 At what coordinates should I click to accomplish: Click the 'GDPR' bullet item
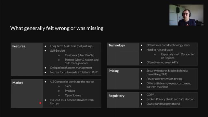[150, 95]
